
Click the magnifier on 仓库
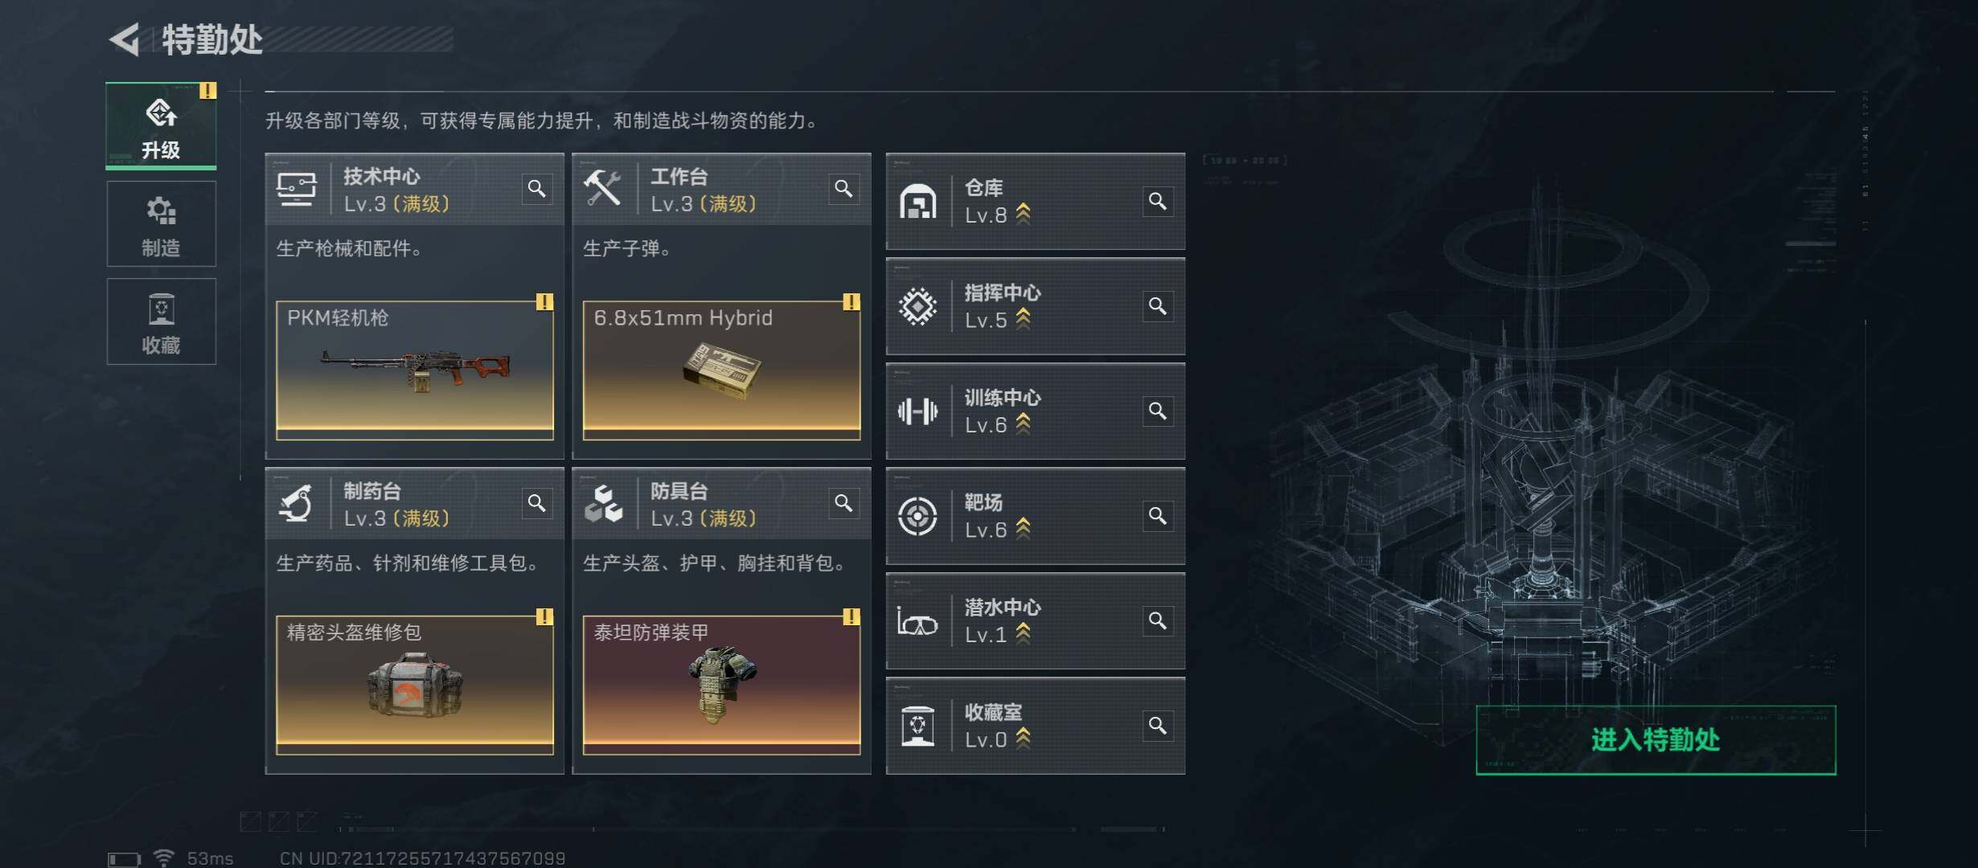coord(1158,201)
